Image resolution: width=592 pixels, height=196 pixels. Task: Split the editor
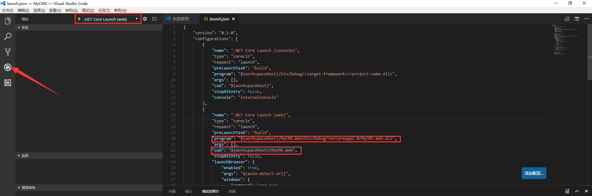point(577,19)
